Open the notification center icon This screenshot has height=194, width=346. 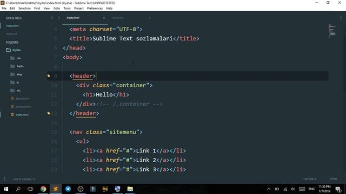[338, 189]
